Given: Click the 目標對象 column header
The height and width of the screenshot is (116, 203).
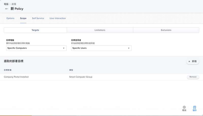Looking at the screenshot, I should pos(8,70).
